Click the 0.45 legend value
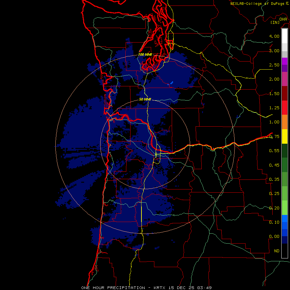This screenshot has width=290, height=290. (x=274, y=165)
